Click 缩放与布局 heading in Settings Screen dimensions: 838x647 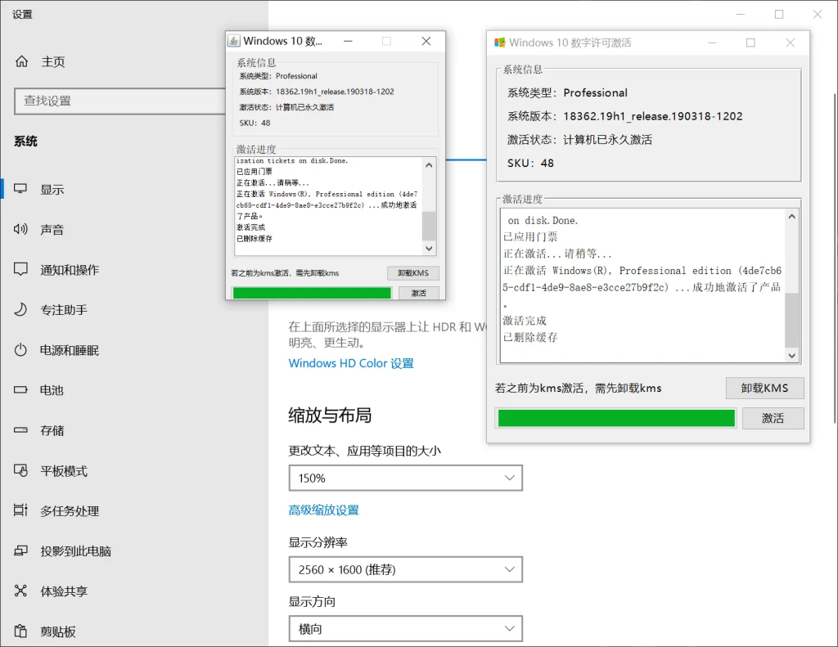[x=330, y=416]
